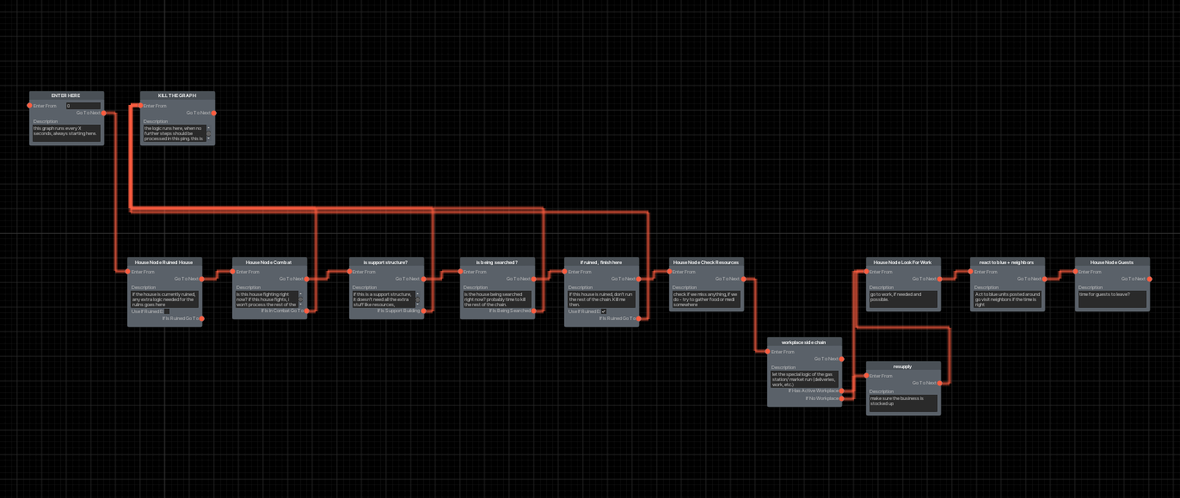Click the Enter From input port on ENTER HERE node
This screenshot has width=1180, height=498.
click(30, 106)
